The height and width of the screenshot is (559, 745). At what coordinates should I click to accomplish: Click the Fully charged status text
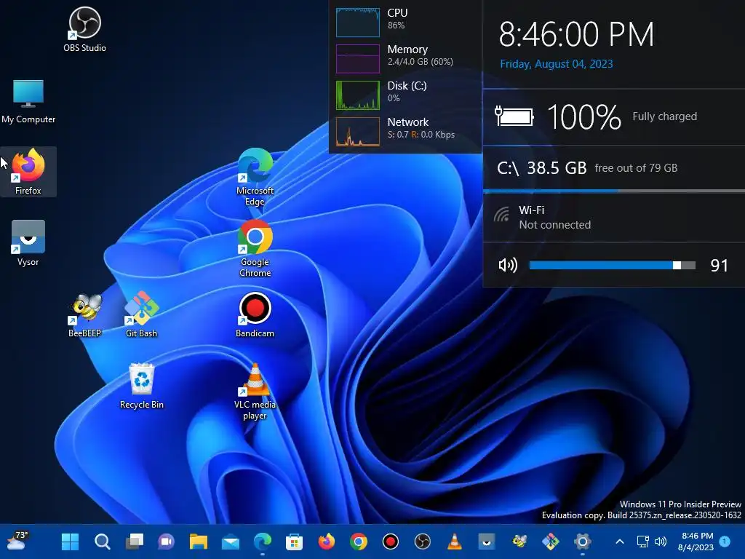pyautogui.click(x=665, y=116)
